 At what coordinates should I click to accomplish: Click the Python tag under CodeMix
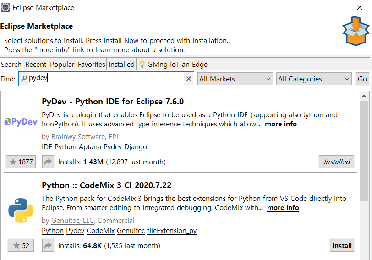click(x=53, y=231)
